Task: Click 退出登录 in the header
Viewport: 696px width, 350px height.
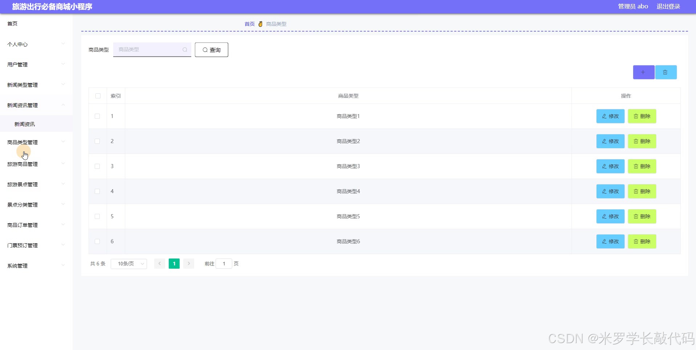Action: (x=668, y=7)
